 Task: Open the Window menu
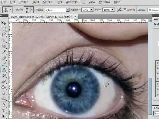coord(104,2)
